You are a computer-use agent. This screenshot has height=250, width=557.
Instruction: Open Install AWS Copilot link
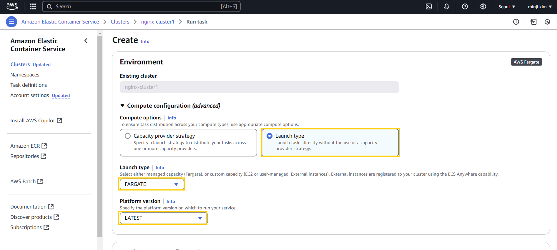point(33,121)
